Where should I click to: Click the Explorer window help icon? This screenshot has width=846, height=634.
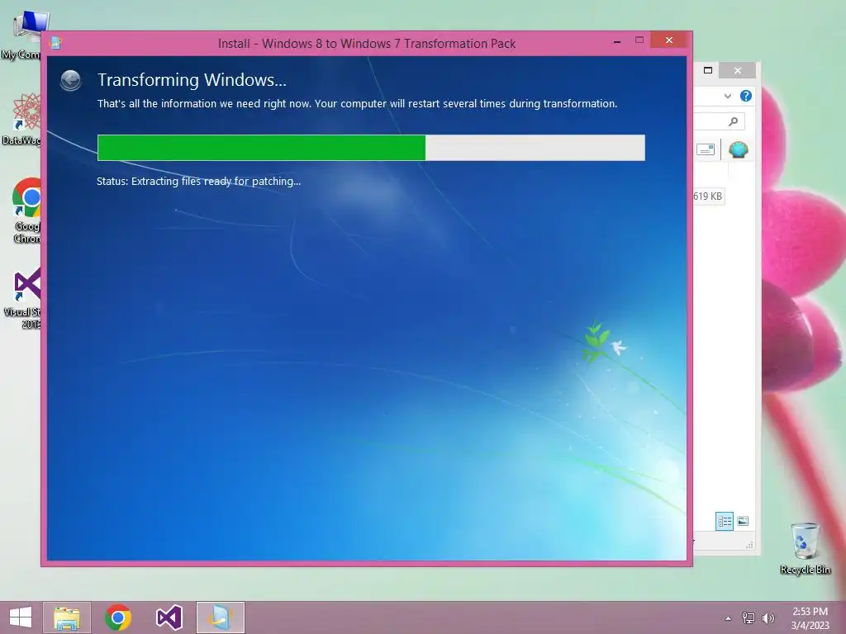[x=746, y=96]
